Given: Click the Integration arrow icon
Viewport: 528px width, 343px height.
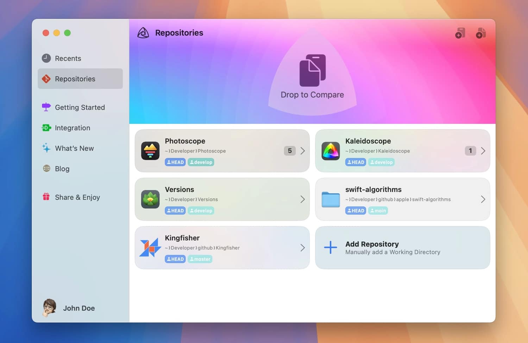Looking at the screenshot, I should point(46,128).
